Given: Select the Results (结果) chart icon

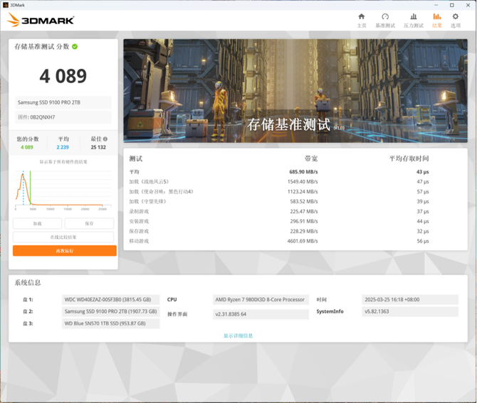Looking at the screenshot, I should point(436,17).
